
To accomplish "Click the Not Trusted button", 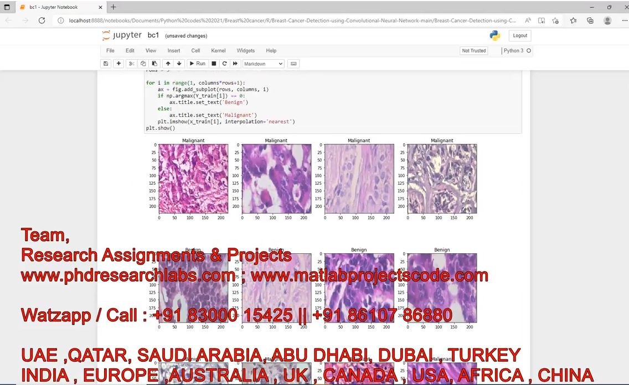I will point(474,51).
